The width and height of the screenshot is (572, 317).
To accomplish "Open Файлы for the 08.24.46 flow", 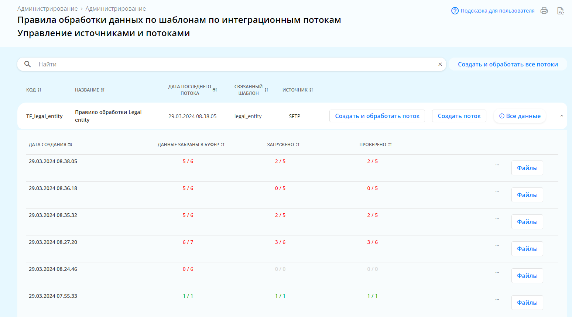I will tap(527, 276).
